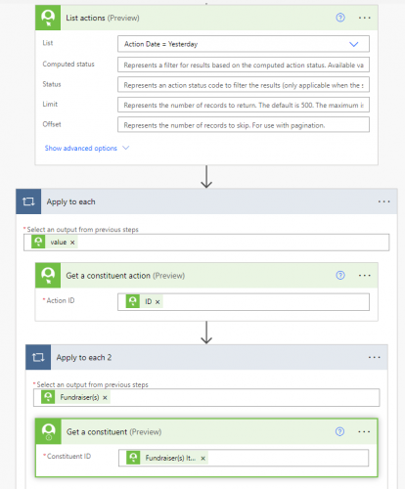Image resolution: width=405 pixels, height=489 pixels.
Task: Open the Apply to each 2 ellipsis menu
Action: click(x=374, y=357)
